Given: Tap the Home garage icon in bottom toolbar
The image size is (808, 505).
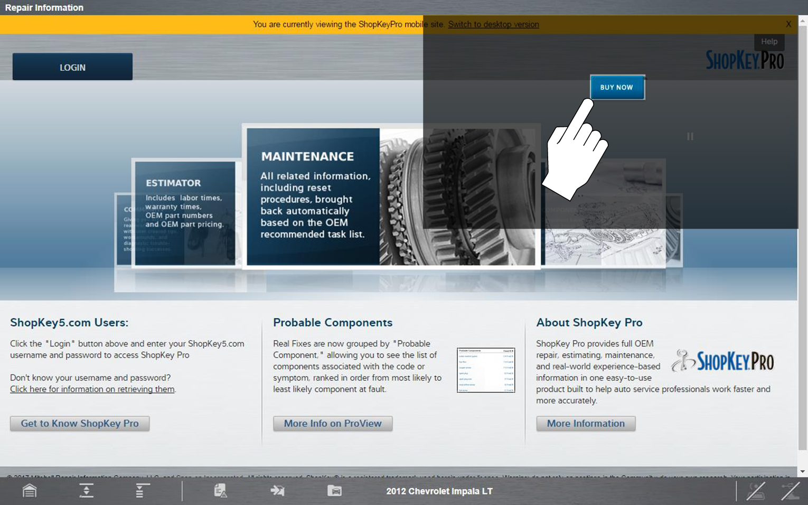Looking at the screenshot, I should click(x=30, y=491).
